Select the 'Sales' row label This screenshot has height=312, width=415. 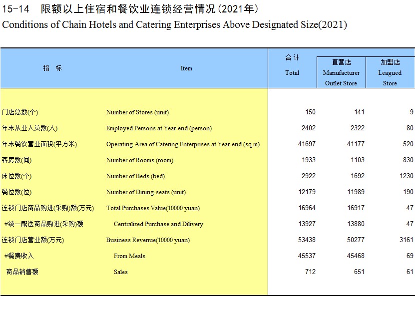tap(121, 272)
